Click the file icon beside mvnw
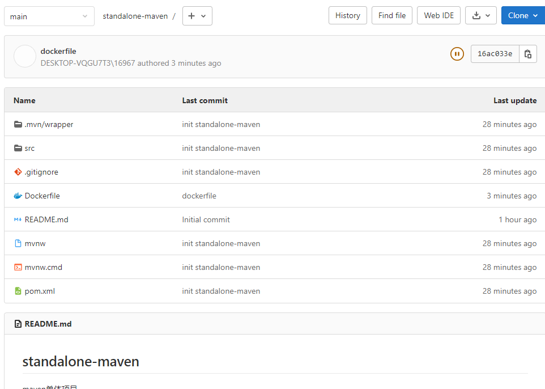This screenshot has height=389, width=545. tap(18, 243)
